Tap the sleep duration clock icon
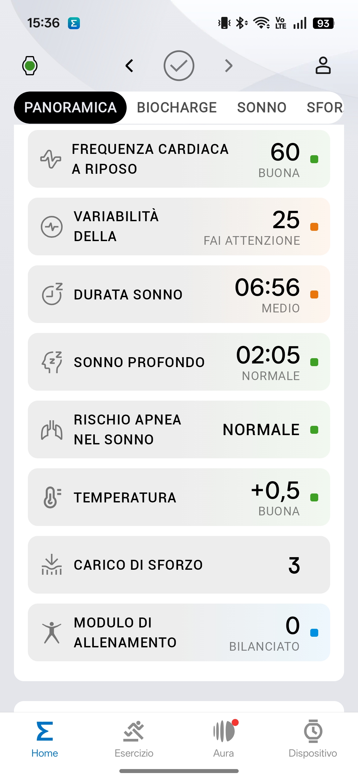 [52, 294]
